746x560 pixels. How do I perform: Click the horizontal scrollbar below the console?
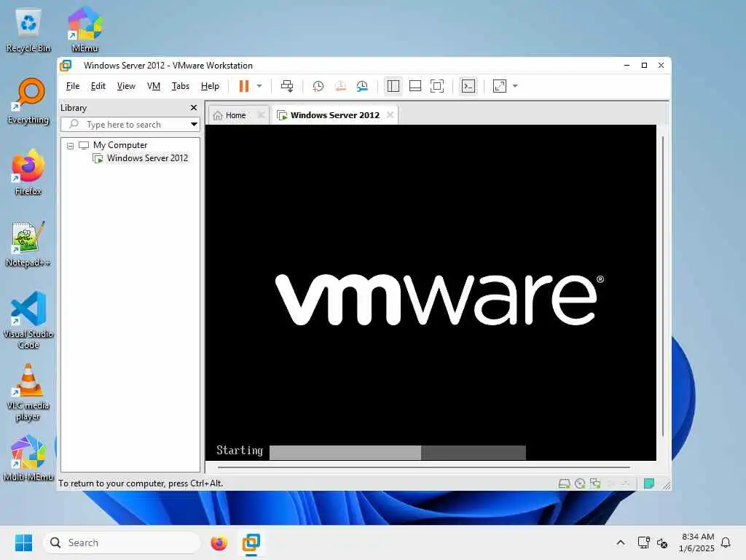(x=423, y=467)
